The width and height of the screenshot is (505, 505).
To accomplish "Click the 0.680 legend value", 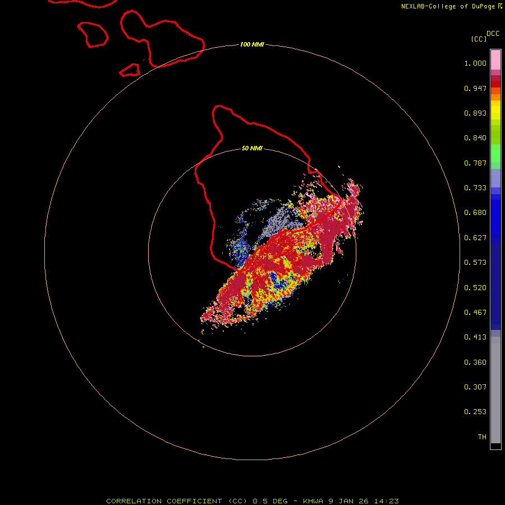I will point(475,213).
